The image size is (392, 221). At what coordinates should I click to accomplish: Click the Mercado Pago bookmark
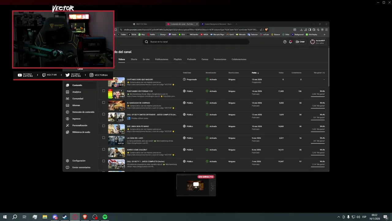click(x=217, y=35)
